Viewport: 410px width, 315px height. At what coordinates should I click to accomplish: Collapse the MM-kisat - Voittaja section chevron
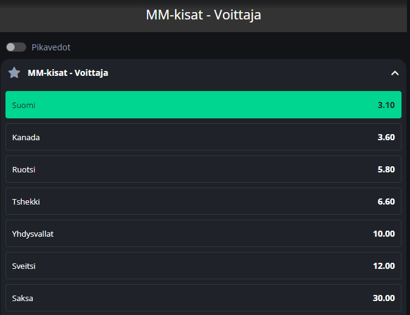395,73
